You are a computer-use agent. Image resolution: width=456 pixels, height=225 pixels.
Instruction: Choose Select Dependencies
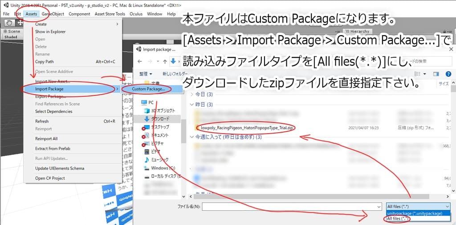pos(73,111)
